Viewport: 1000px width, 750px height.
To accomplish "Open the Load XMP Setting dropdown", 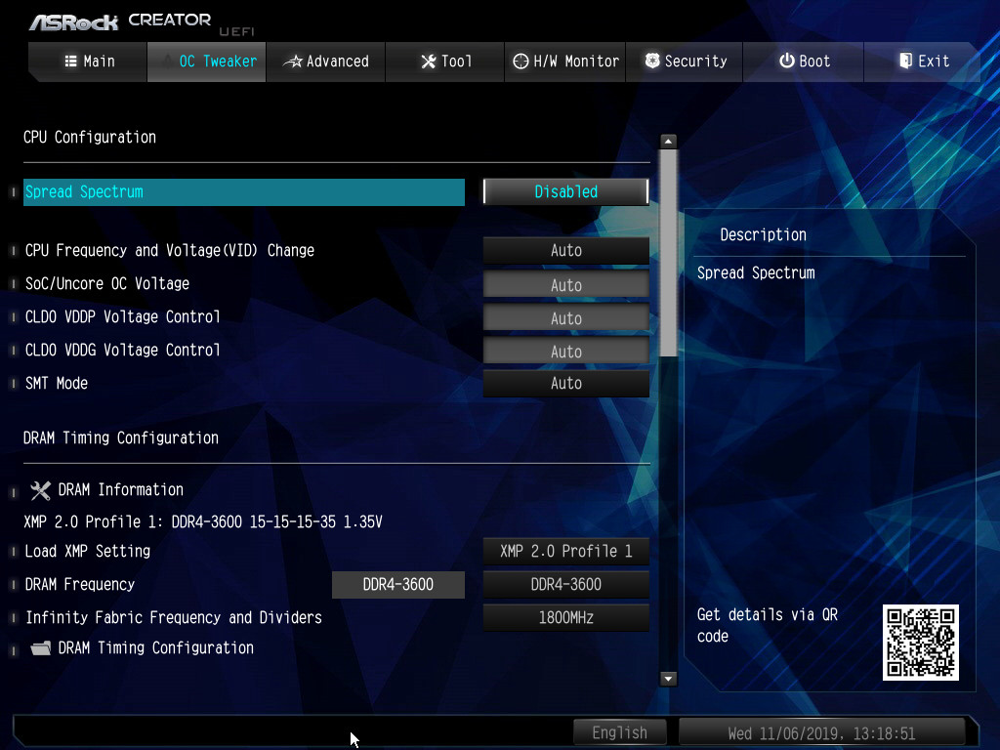I will [x=565, y=552].
